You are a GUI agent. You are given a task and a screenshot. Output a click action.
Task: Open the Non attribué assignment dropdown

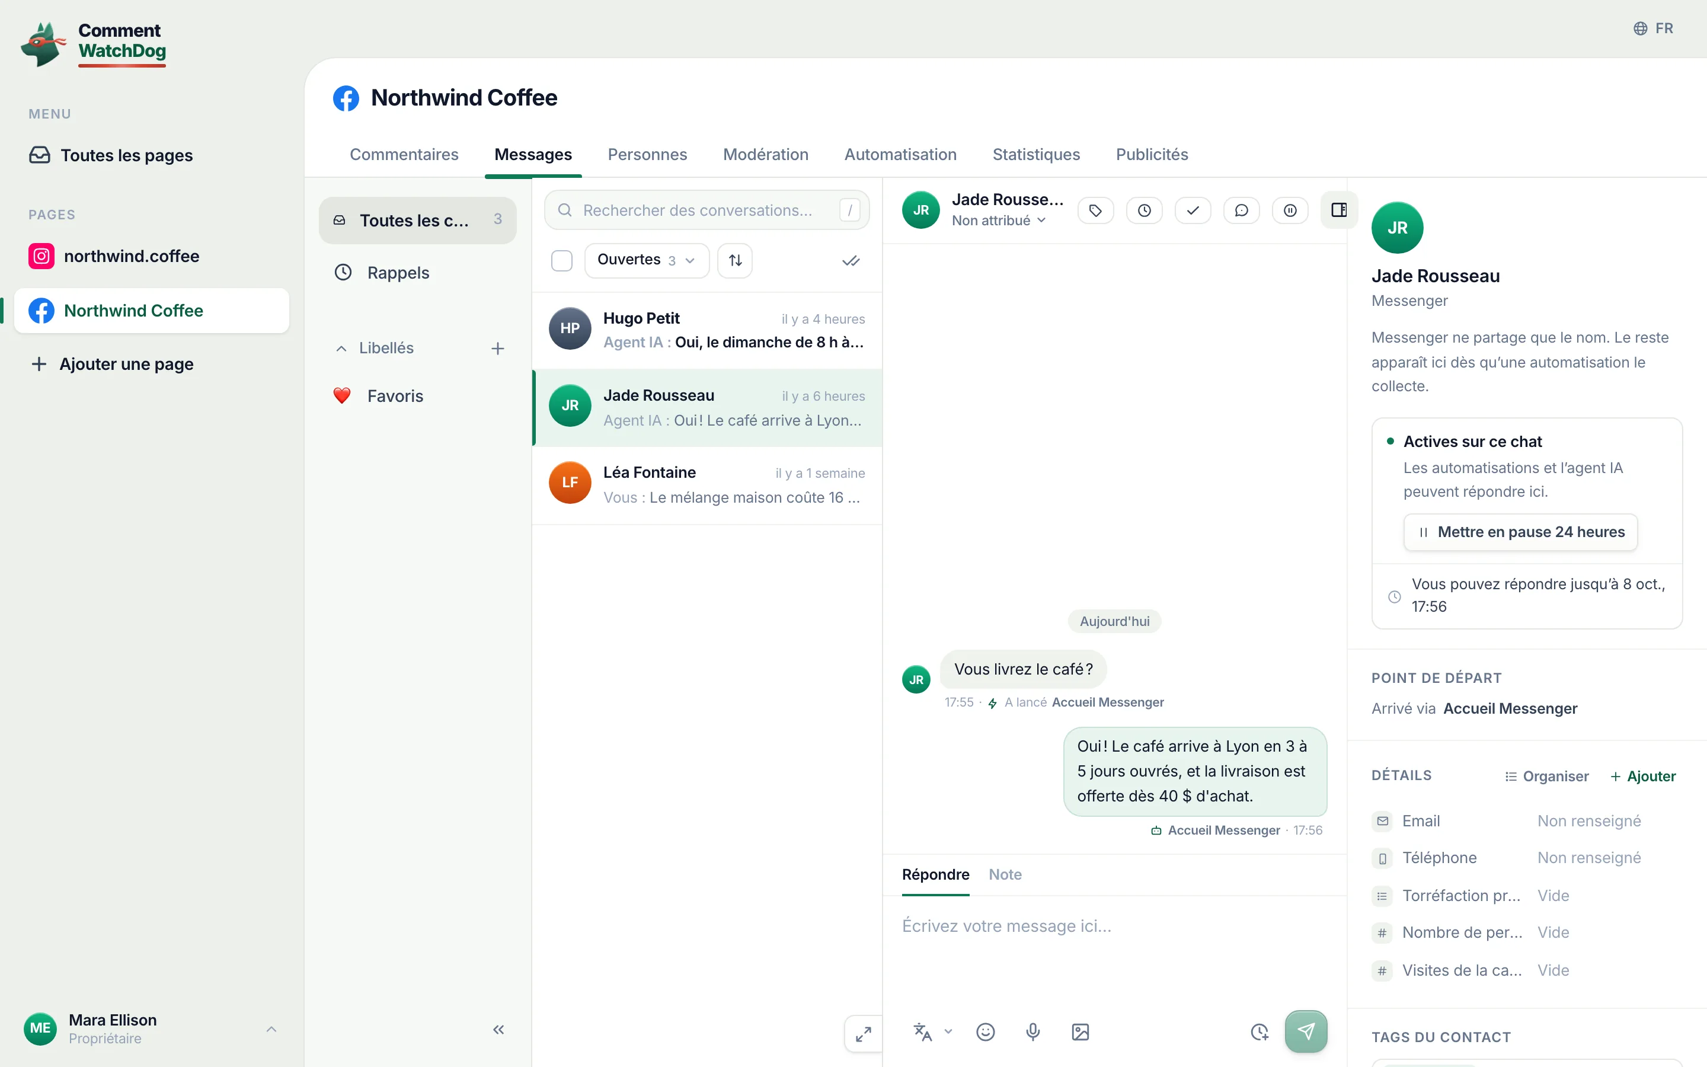pos(998,221)
